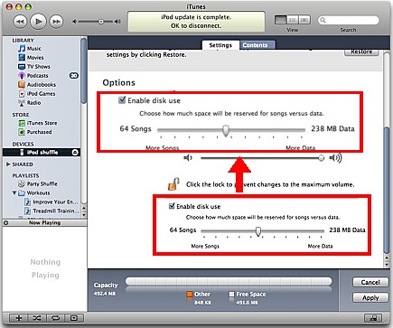The height and width of the screenshot is (328, 393).
Task: Click the main pane vertical scrollbar thumb
Action: (x=387, y=190)
